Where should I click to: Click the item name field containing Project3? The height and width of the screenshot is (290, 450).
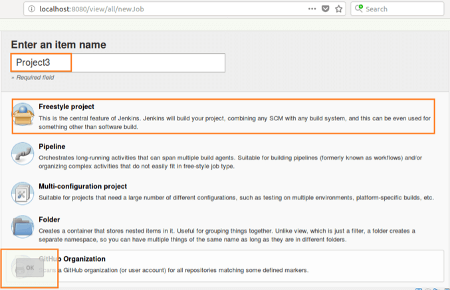pyautogui.click(x=118, y=63)
